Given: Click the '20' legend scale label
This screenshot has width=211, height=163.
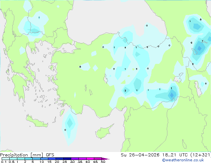Looking at the screenshot, I should click(57, 162).
